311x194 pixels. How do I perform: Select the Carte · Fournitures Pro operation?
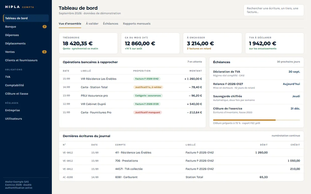point(132,113)
